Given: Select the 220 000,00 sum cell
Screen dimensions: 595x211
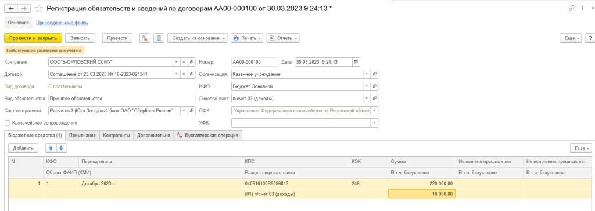Looking at the screenshot, I should point(422,184).
